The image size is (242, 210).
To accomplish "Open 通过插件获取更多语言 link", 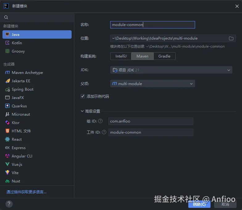I will click(27, 192).
